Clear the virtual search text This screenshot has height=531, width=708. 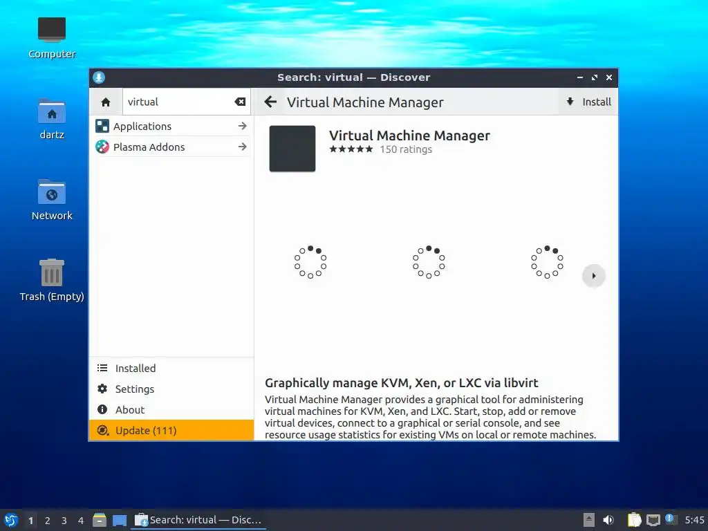240,102
